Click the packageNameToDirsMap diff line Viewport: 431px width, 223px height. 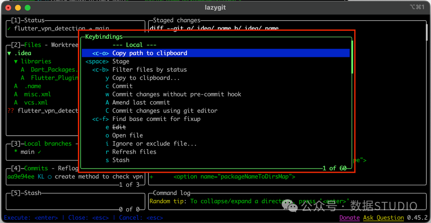click(222, 177)
